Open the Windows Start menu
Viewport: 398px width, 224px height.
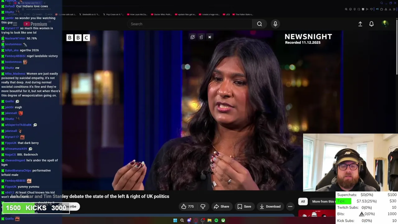pos(175,220)
